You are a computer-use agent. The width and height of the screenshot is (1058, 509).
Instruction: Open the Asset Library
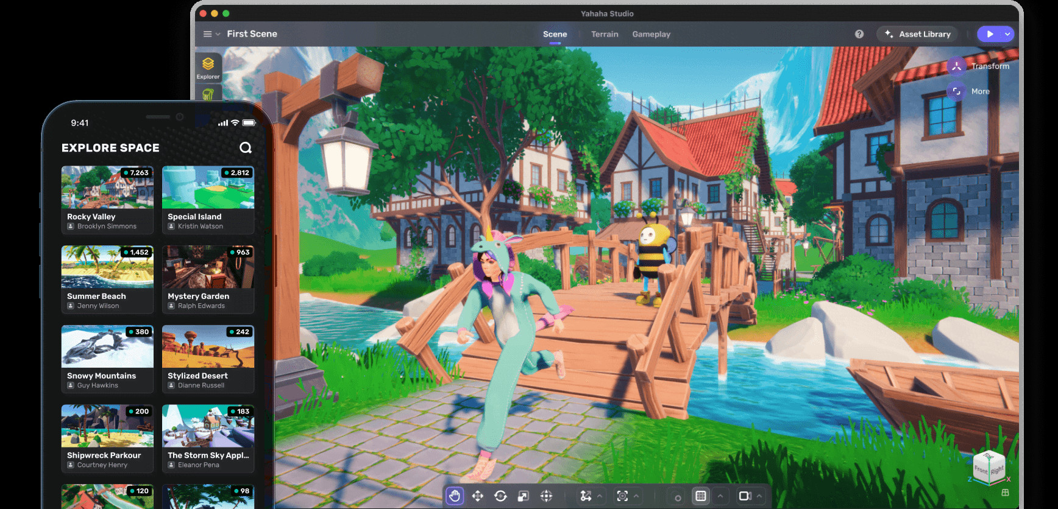[x=917, y=34]
